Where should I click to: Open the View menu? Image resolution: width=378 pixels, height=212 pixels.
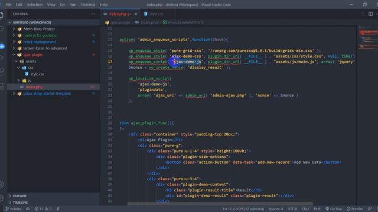pos(51,5)
